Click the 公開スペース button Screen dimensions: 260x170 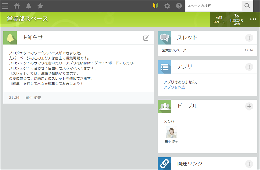pyautogui.click(x=219, y=19)
